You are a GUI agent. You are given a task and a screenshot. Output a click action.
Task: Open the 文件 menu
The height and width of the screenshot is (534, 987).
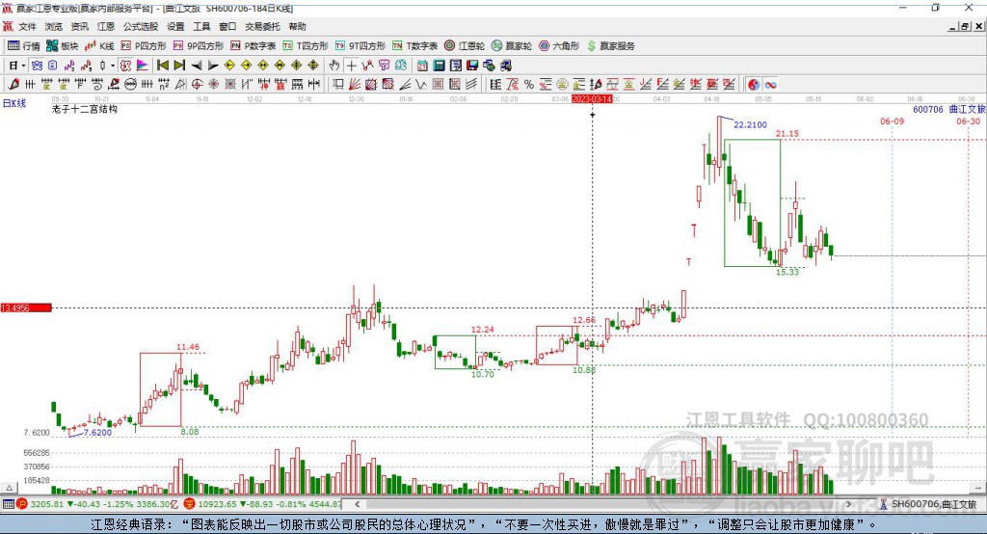[27, 26]
